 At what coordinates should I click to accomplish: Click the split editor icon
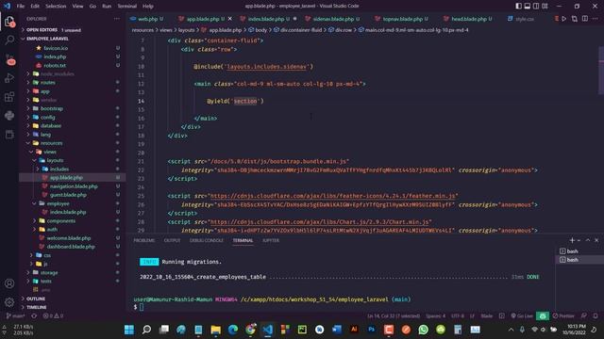click(x=585, y=19)
